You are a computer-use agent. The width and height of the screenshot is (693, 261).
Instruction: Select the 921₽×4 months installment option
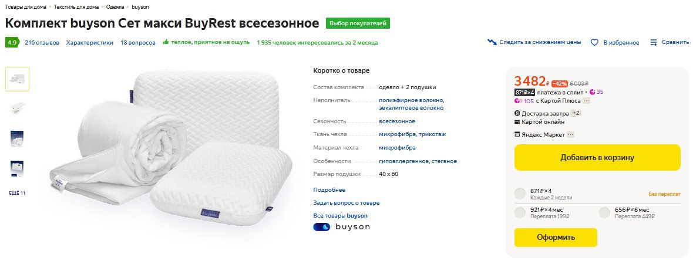[520, 213]
